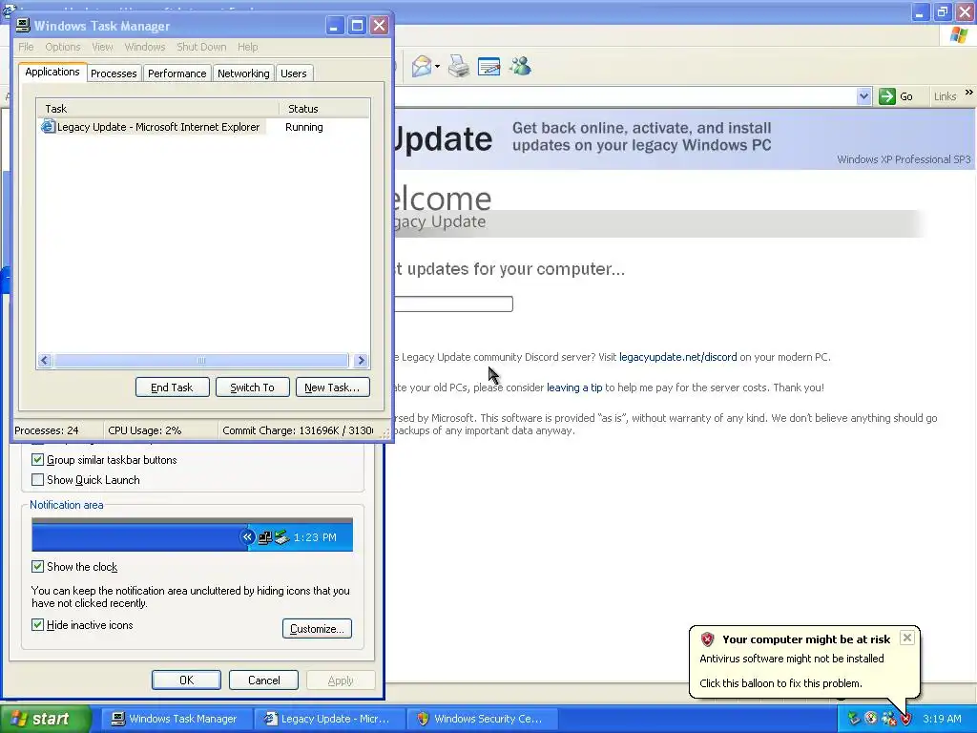
Task: Click the task list right scroll arrow
Action: tap(361, 360)
